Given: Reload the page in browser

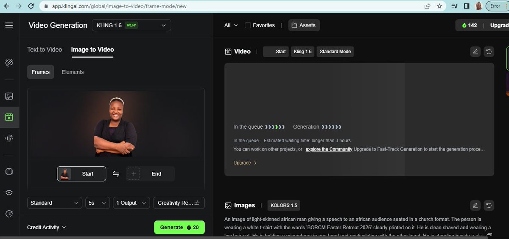Looking at the screenshot, I should (x=31, y=6).
